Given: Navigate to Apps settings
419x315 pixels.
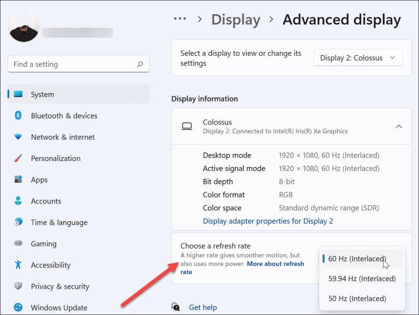Looking at the screenshot, I should 79,180.
